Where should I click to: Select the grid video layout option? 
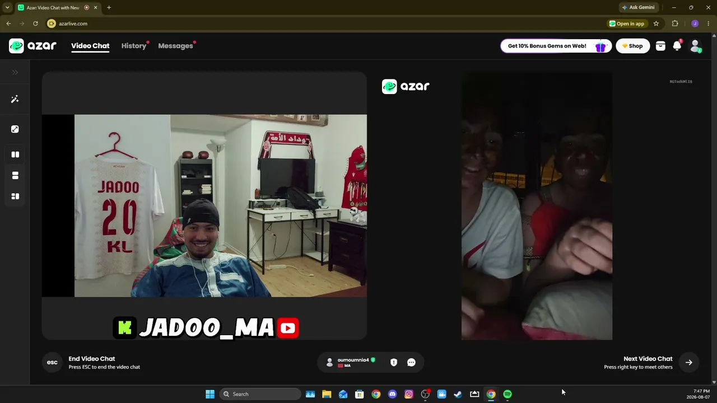point(15,196)
